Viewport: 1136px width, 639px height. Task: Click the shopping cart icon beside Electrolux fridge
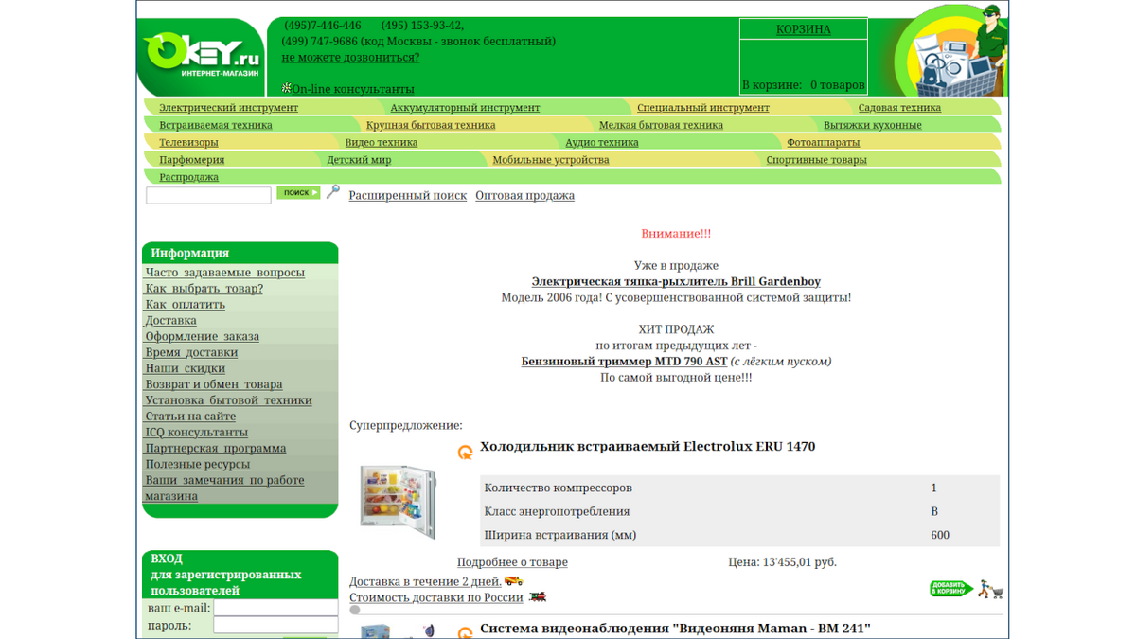click(x=991, y=589)
